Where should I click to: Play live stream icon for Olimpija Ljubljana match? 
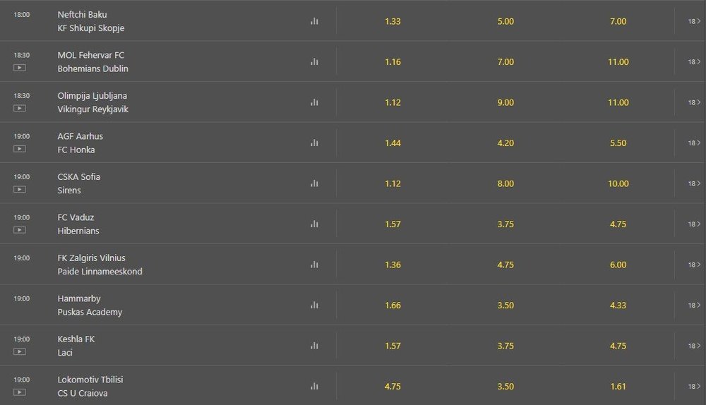click(x=19, y=109)
